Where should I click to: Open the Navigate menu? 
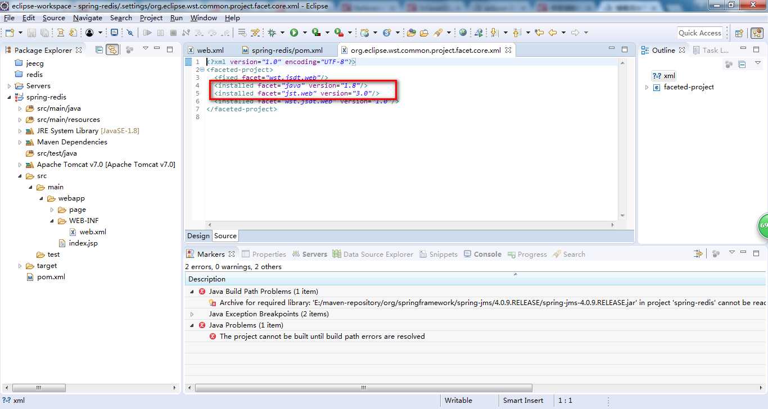pos(88,17)
